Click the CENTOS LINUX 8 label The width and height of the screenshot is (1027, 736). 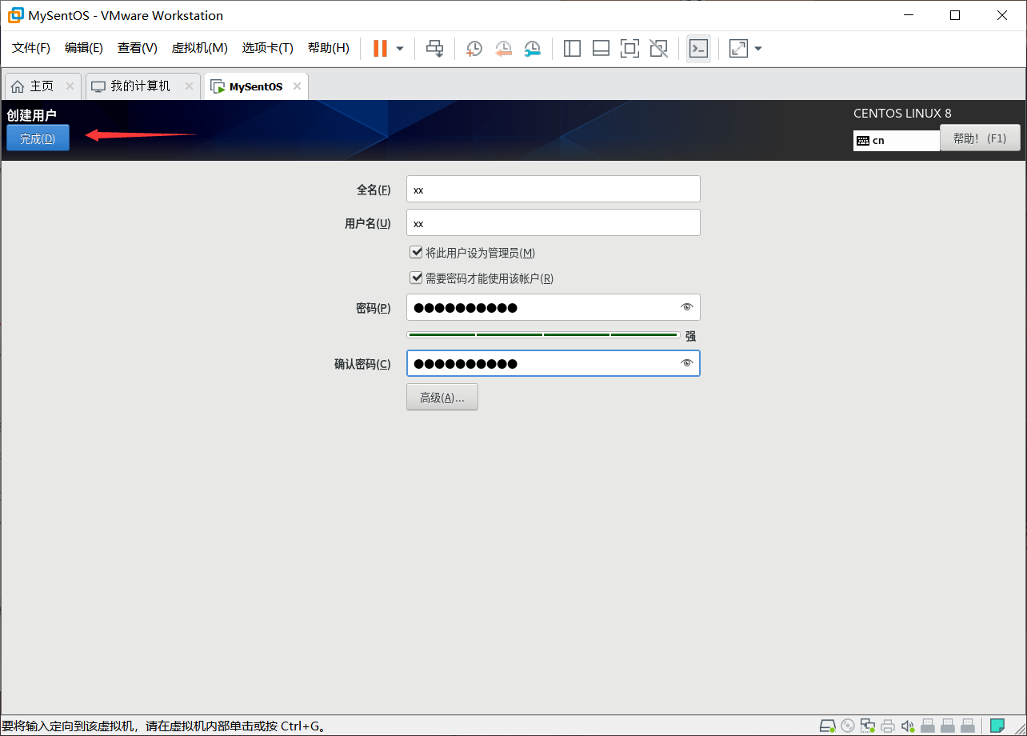tap(902, 114)
